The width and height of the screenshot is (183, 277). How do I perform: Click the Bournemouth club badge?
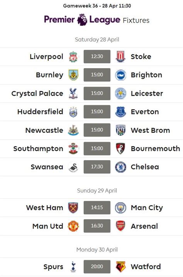point(120,149)
